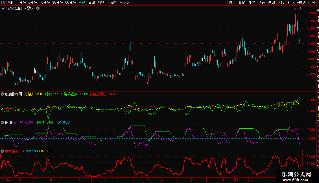
Task: Switch to the 30分钟 period tab
Action: pyautogui.click(x=58, y=3)
